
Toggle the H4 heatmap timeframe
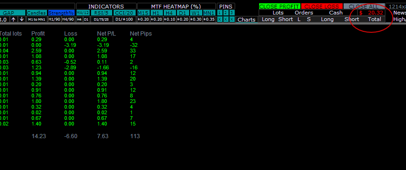(169, 13)
